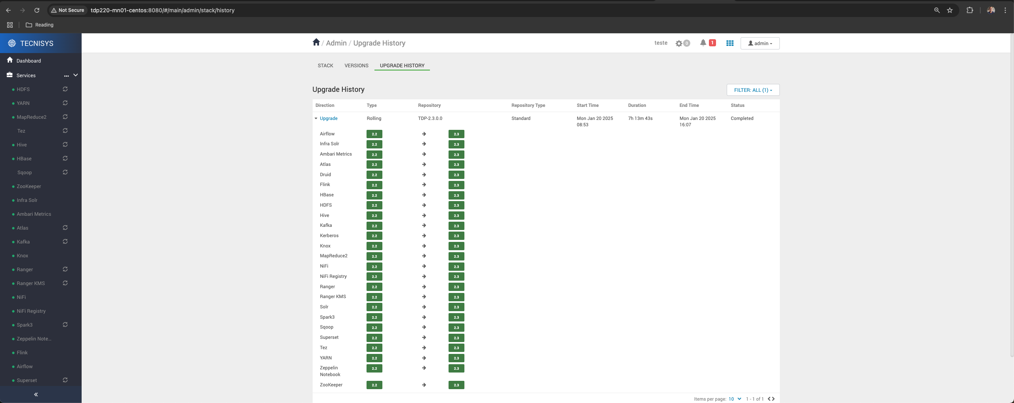Select the UPGRADE HISTORY tab
This screenshot has height=403, width=1014.
(x=402, y=65)
